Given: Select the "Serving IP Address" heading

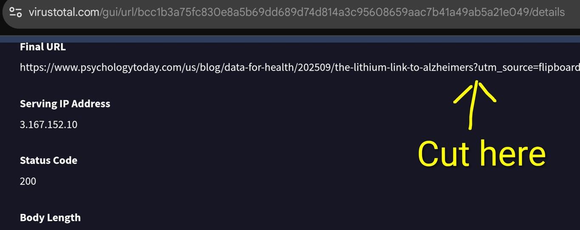Looking at the screenshot, I should pyautogui.click(x=65, y=104).
